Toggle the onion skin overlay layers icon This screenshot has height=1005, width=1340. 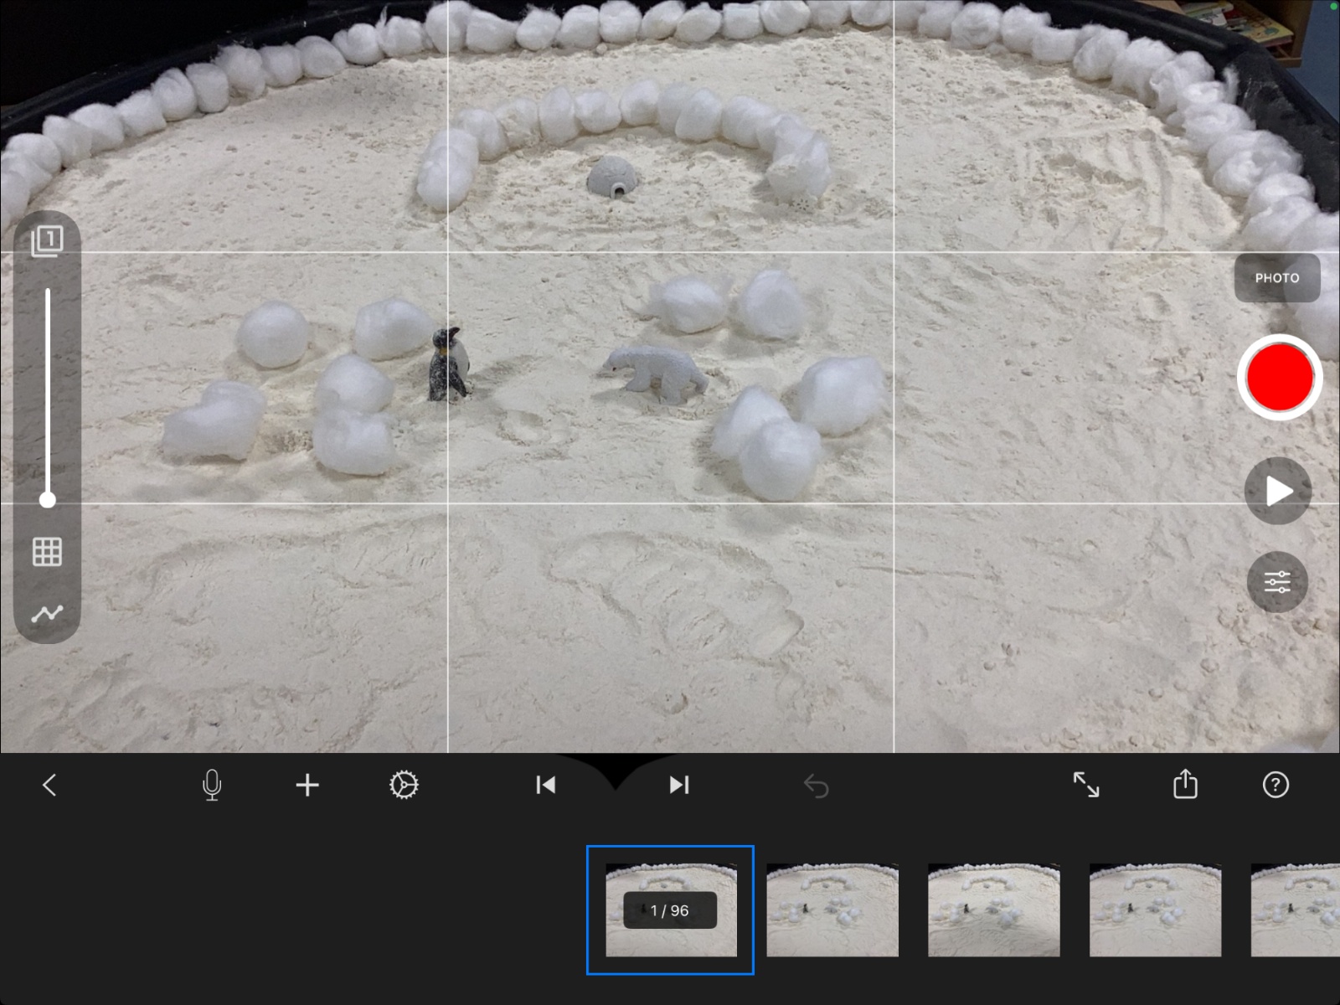(47, 241)
